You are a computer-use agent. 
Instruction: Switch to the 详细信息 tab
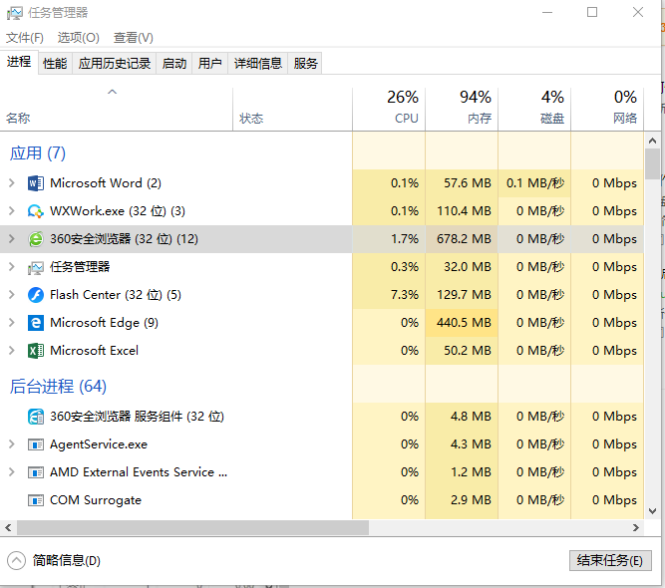pyautogui.click(x=258, y=64)
